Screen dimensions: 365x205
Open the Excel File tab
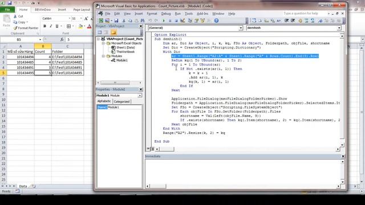(7, 10)
